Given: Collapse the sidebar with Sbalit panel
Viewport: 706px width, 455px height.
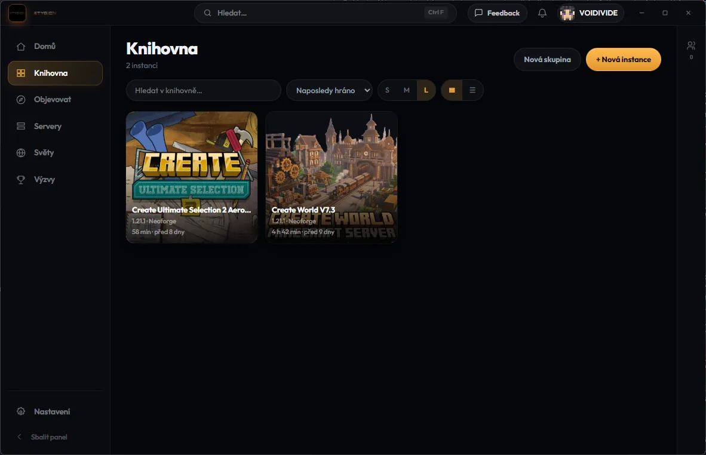Looking at the screenshot, I should click(x=55, y=437).
